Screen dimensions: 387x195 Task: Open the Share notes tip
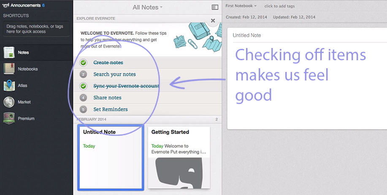(107, 98)
